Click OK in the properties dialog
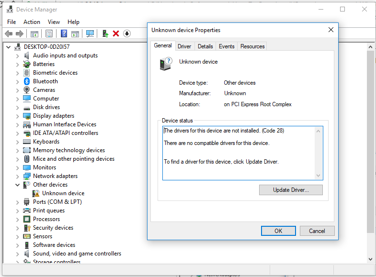 point(278,231)
